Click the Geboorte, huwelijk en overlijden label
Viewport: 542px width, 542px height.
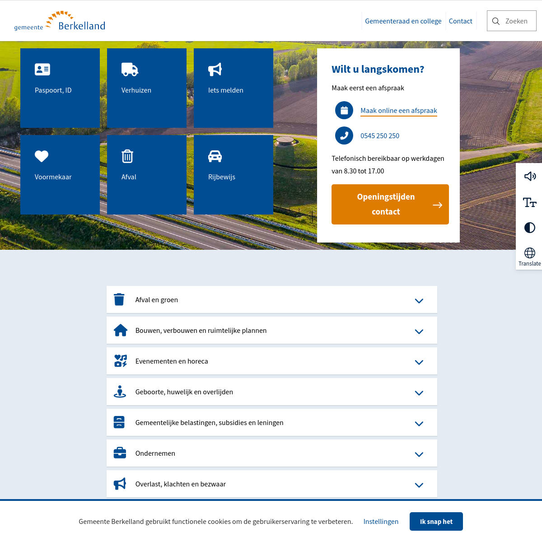point(184,392)
